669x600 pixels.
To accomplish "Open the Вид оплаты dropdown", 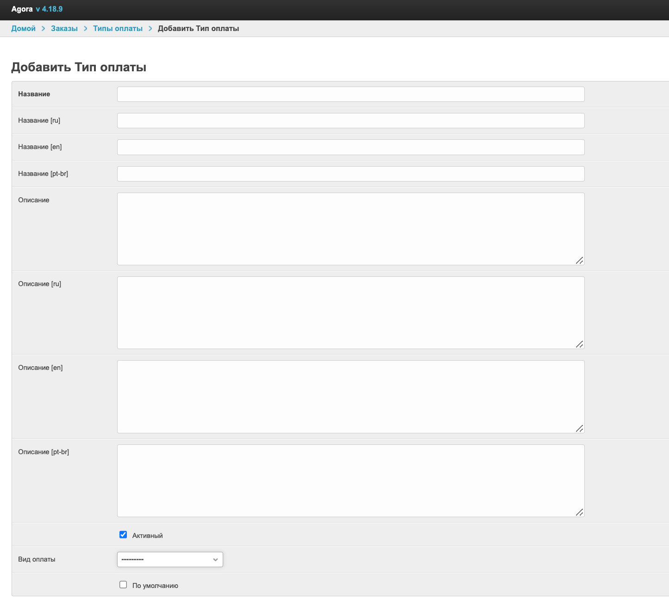I will click(170, 559).
